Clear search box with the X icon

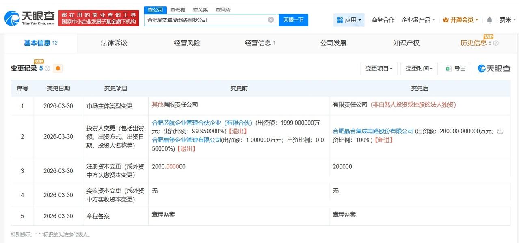coord(270,19)
